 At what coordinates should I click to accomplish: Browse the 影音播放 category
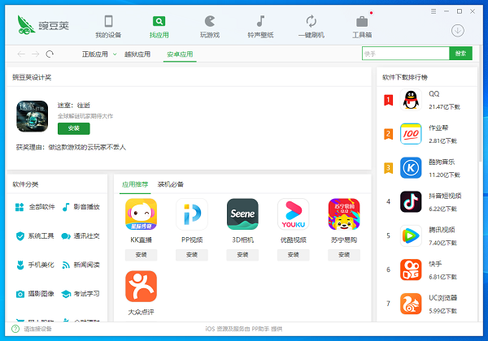coord(81,207)
